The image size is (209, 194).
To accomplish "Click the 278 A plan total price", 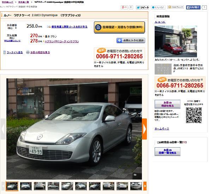I will coord(36,41).
